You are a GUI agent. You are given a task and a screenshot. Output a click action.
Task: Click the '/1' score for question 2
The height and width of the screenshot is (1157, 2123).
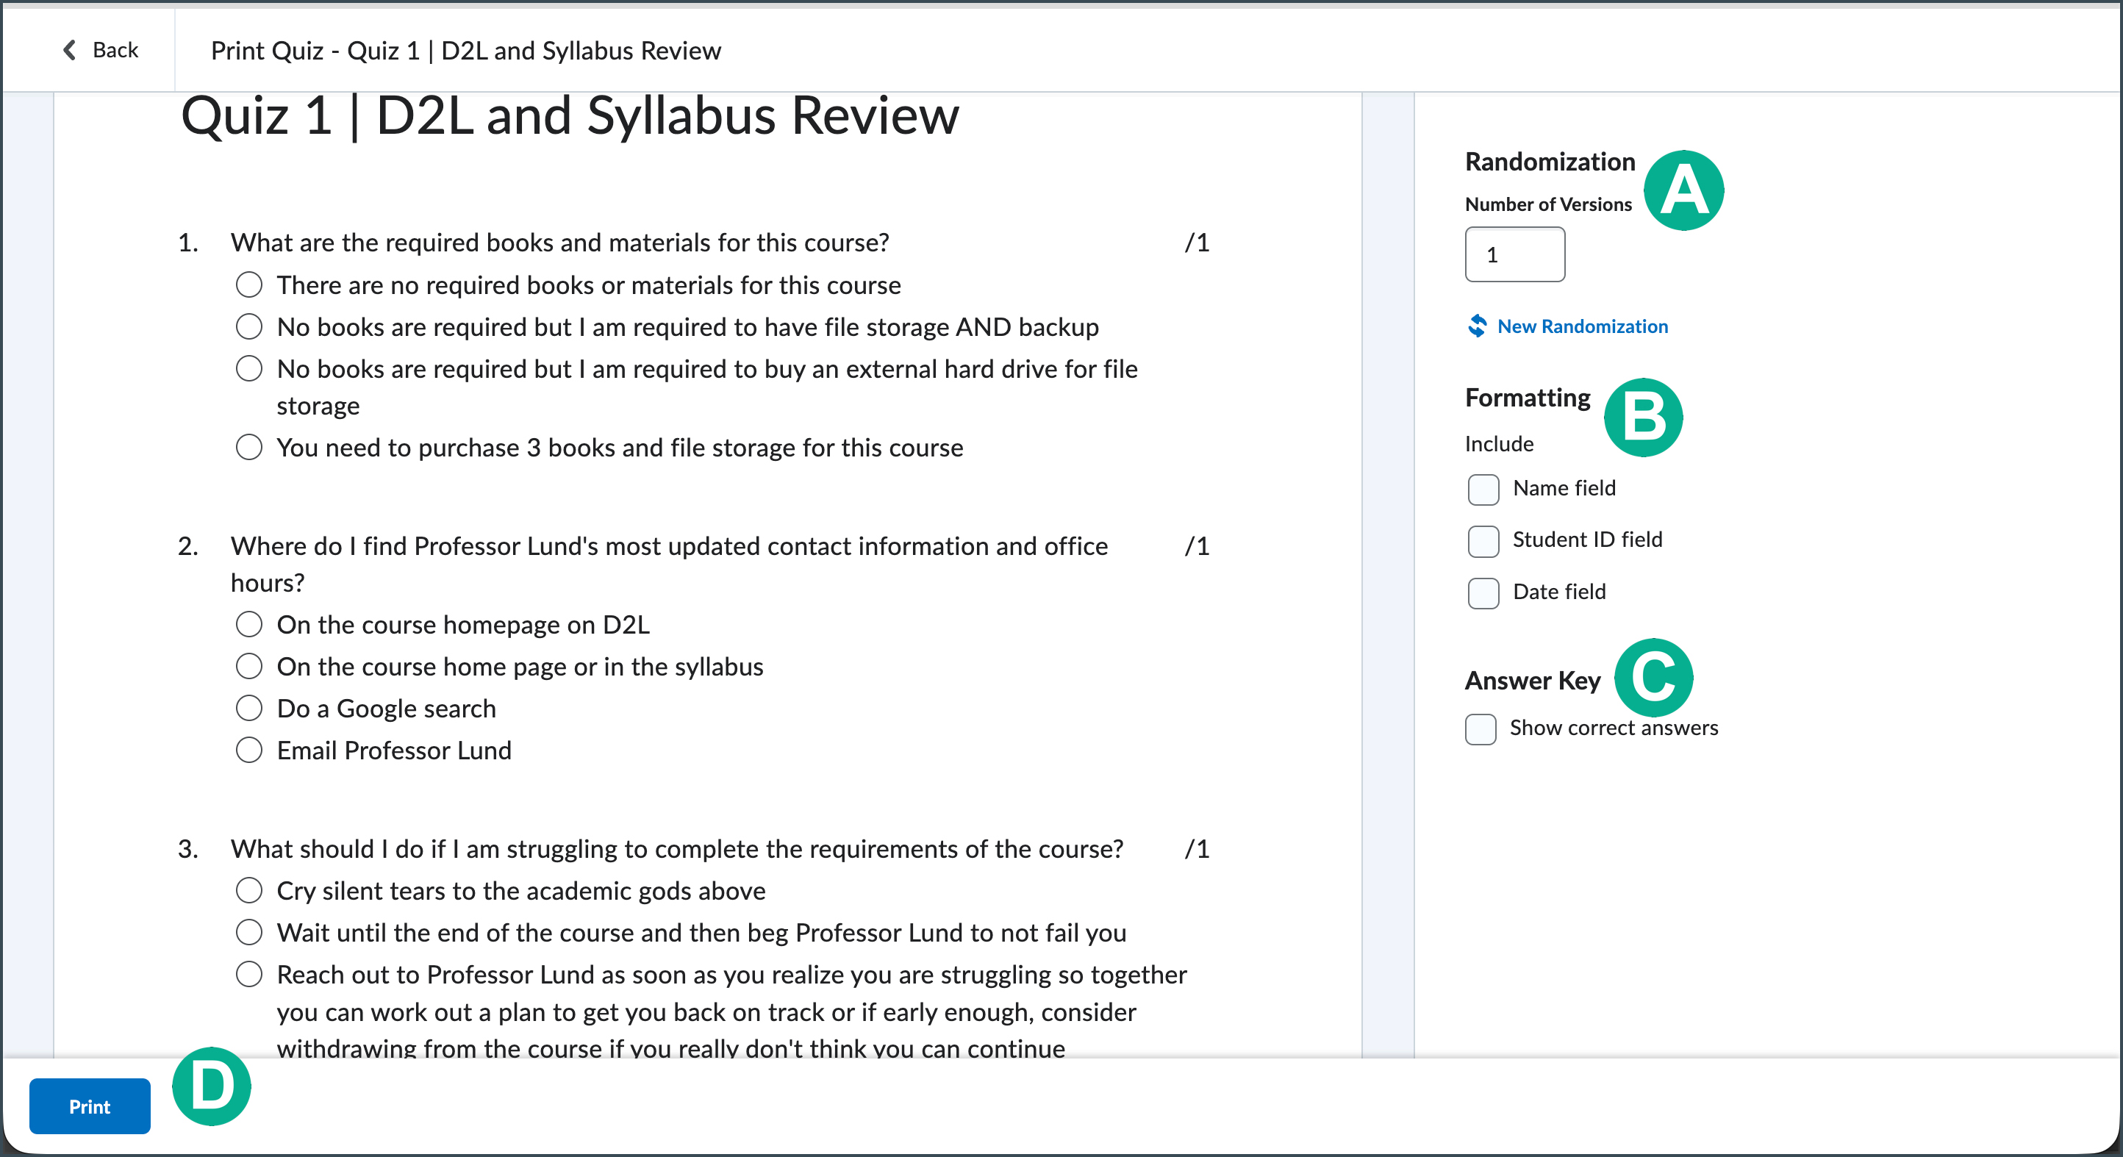(x=1197, y=546)
